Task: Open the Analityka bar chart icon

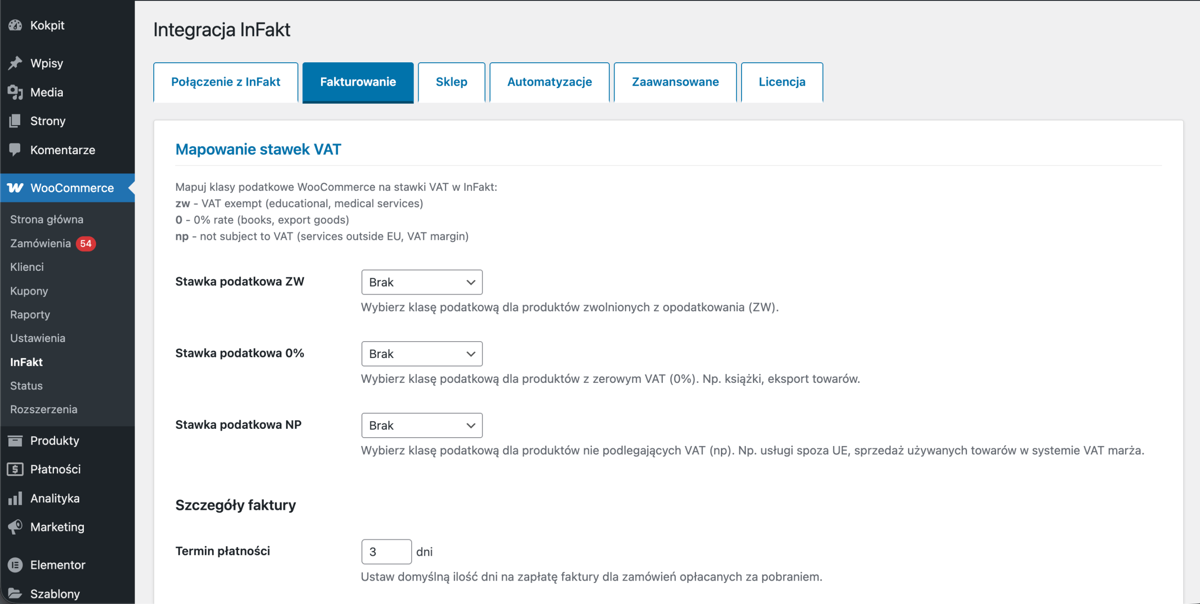Action: click(x=15, y=498)
